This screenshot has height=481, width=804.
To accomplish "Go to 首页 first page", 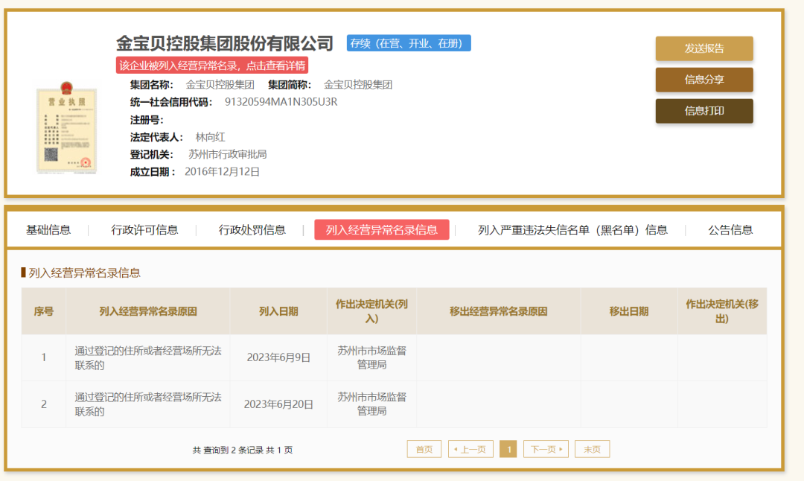I will 424,449.
